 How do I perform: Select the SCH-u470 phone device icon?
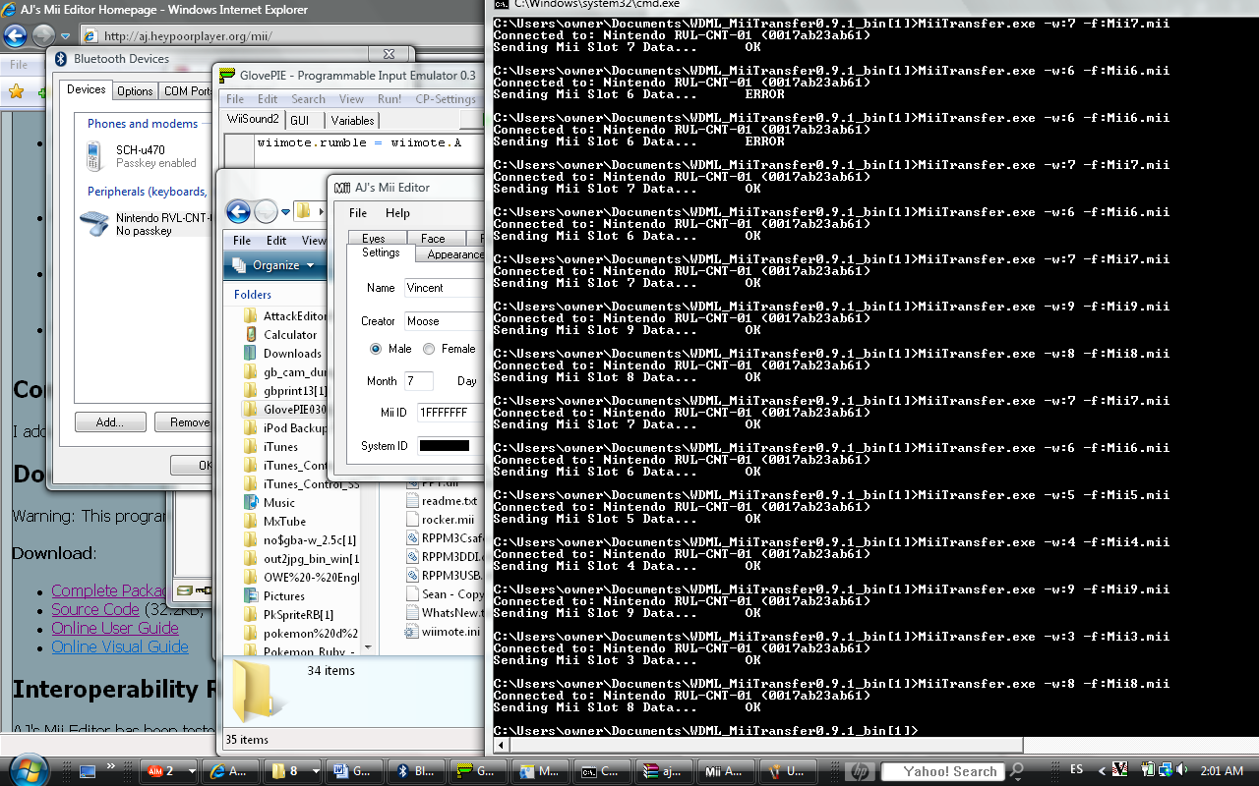pos(95,156)
